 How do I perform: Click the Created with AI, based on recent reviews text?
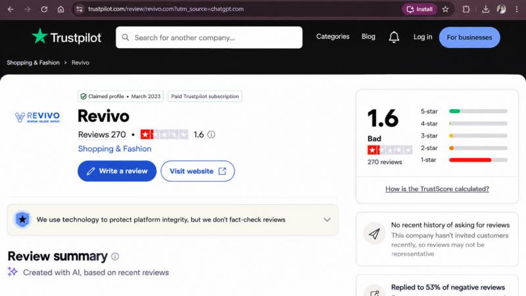[x=96, y=272]
